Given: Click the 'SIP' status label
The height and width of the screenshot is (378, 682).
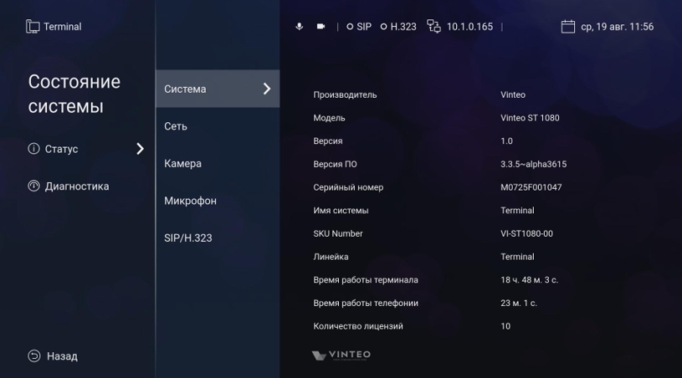Looking at the screenshot, I should tap(364, 27).
